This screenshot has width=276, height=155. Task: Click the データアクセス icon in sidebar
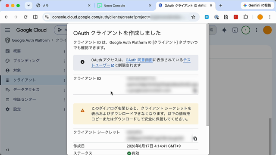[7, 90]
